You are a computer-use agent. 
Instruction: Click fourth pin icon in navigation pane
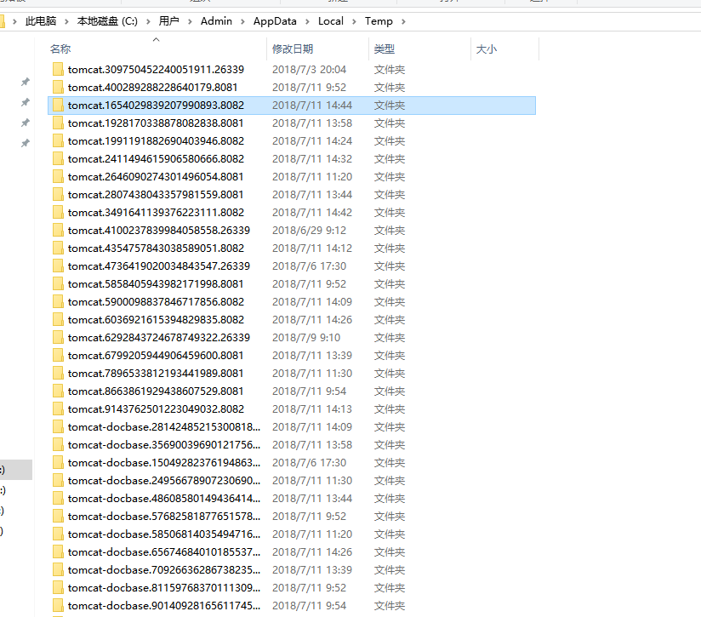[26, 143]
